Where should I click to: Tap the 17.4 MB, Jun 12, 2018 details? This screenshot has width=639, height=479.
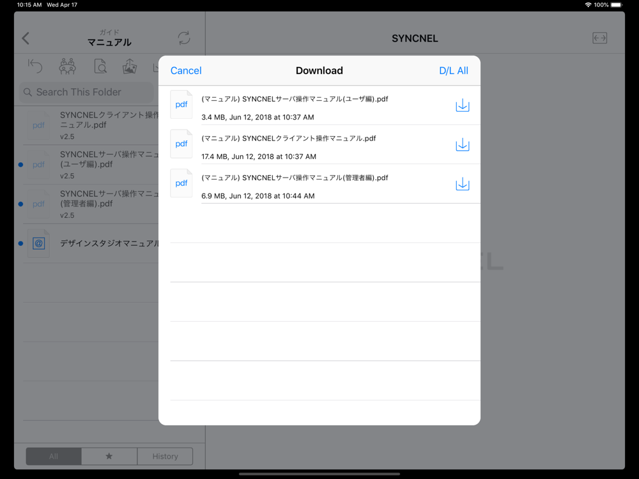tap(259, 156)
